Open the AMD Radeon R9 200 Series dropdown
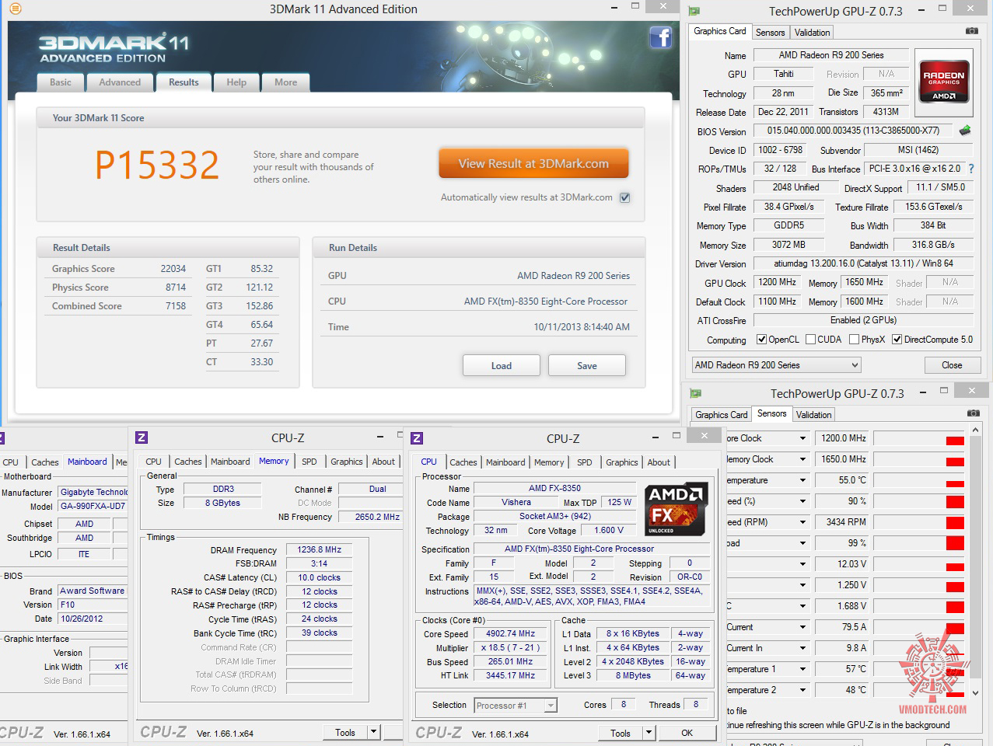The height and width of the screenshot is (746, 993). [776, 365]
